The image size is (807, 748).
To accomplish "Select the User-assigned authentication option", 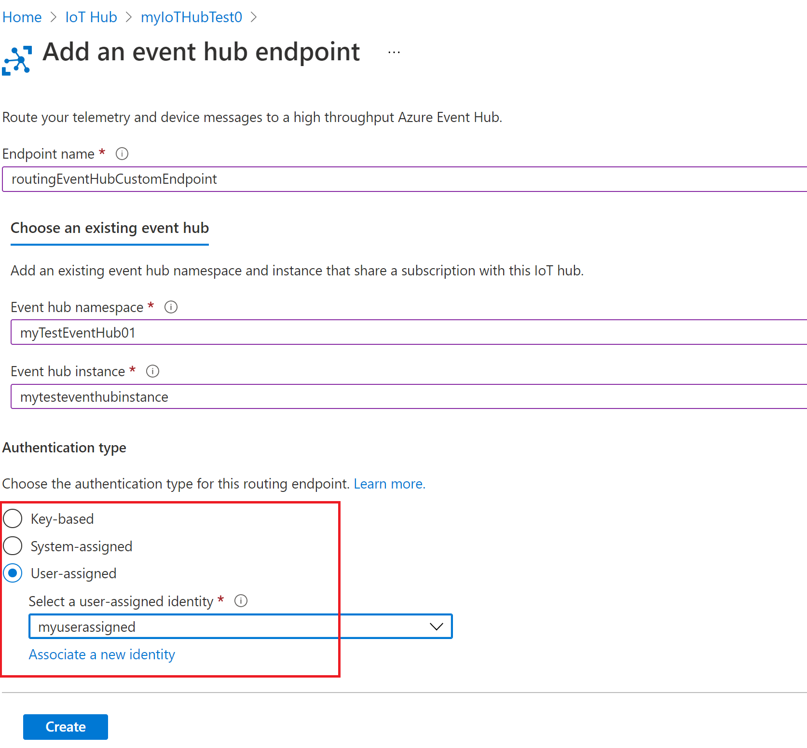I will 13,573.
